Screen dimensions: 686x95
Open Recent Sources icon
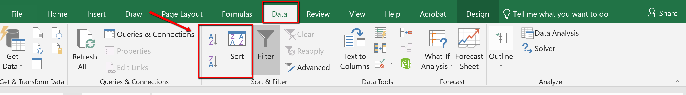tap(57, 33)
